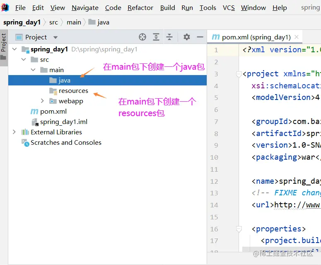Image resolution: width=321 pixels, height=265 pixels.
Task: Open the Tools menu
Action: pyautogui.click(x=208, y=8)
